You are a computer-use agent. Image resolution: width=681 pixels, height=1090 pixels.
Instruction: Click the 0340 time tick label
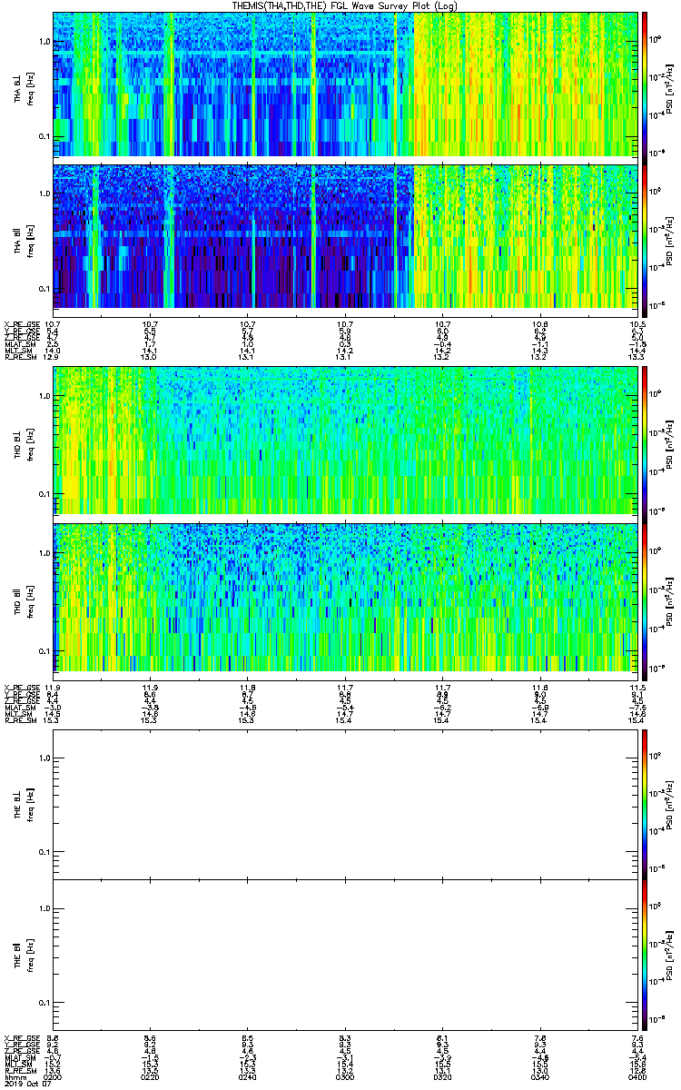tap(539, 1076)
